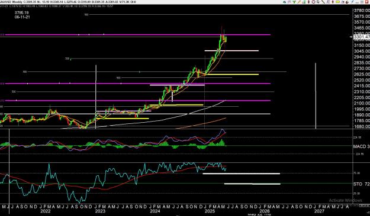This screenshot has width=370, height=216.
Task: Click the grid layout toolbar icon
Action: coord(362,2)
